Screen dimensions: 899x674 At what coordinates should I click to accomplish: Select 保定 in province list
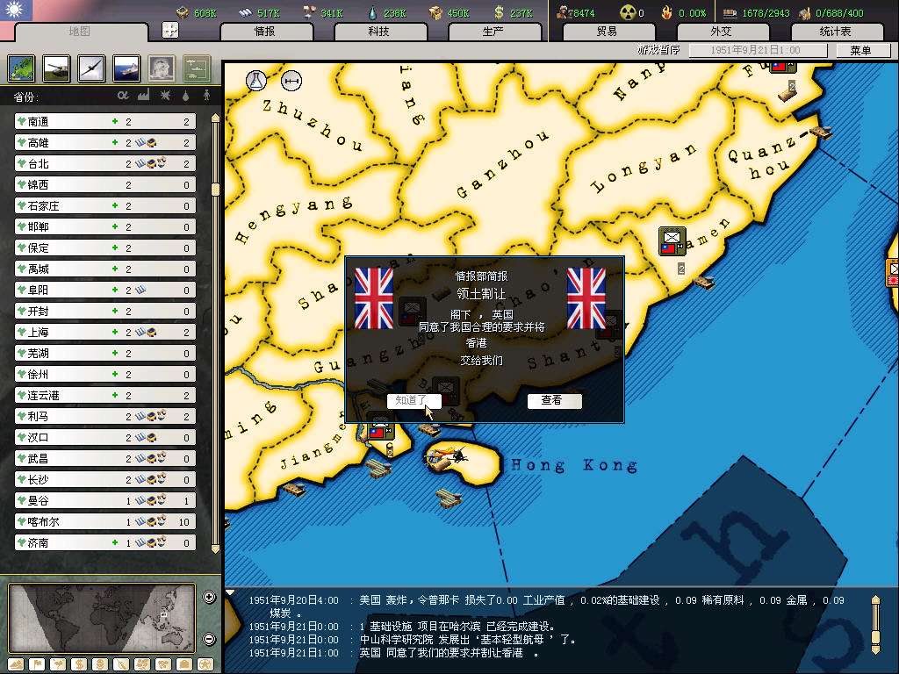[x=105, y=248]
